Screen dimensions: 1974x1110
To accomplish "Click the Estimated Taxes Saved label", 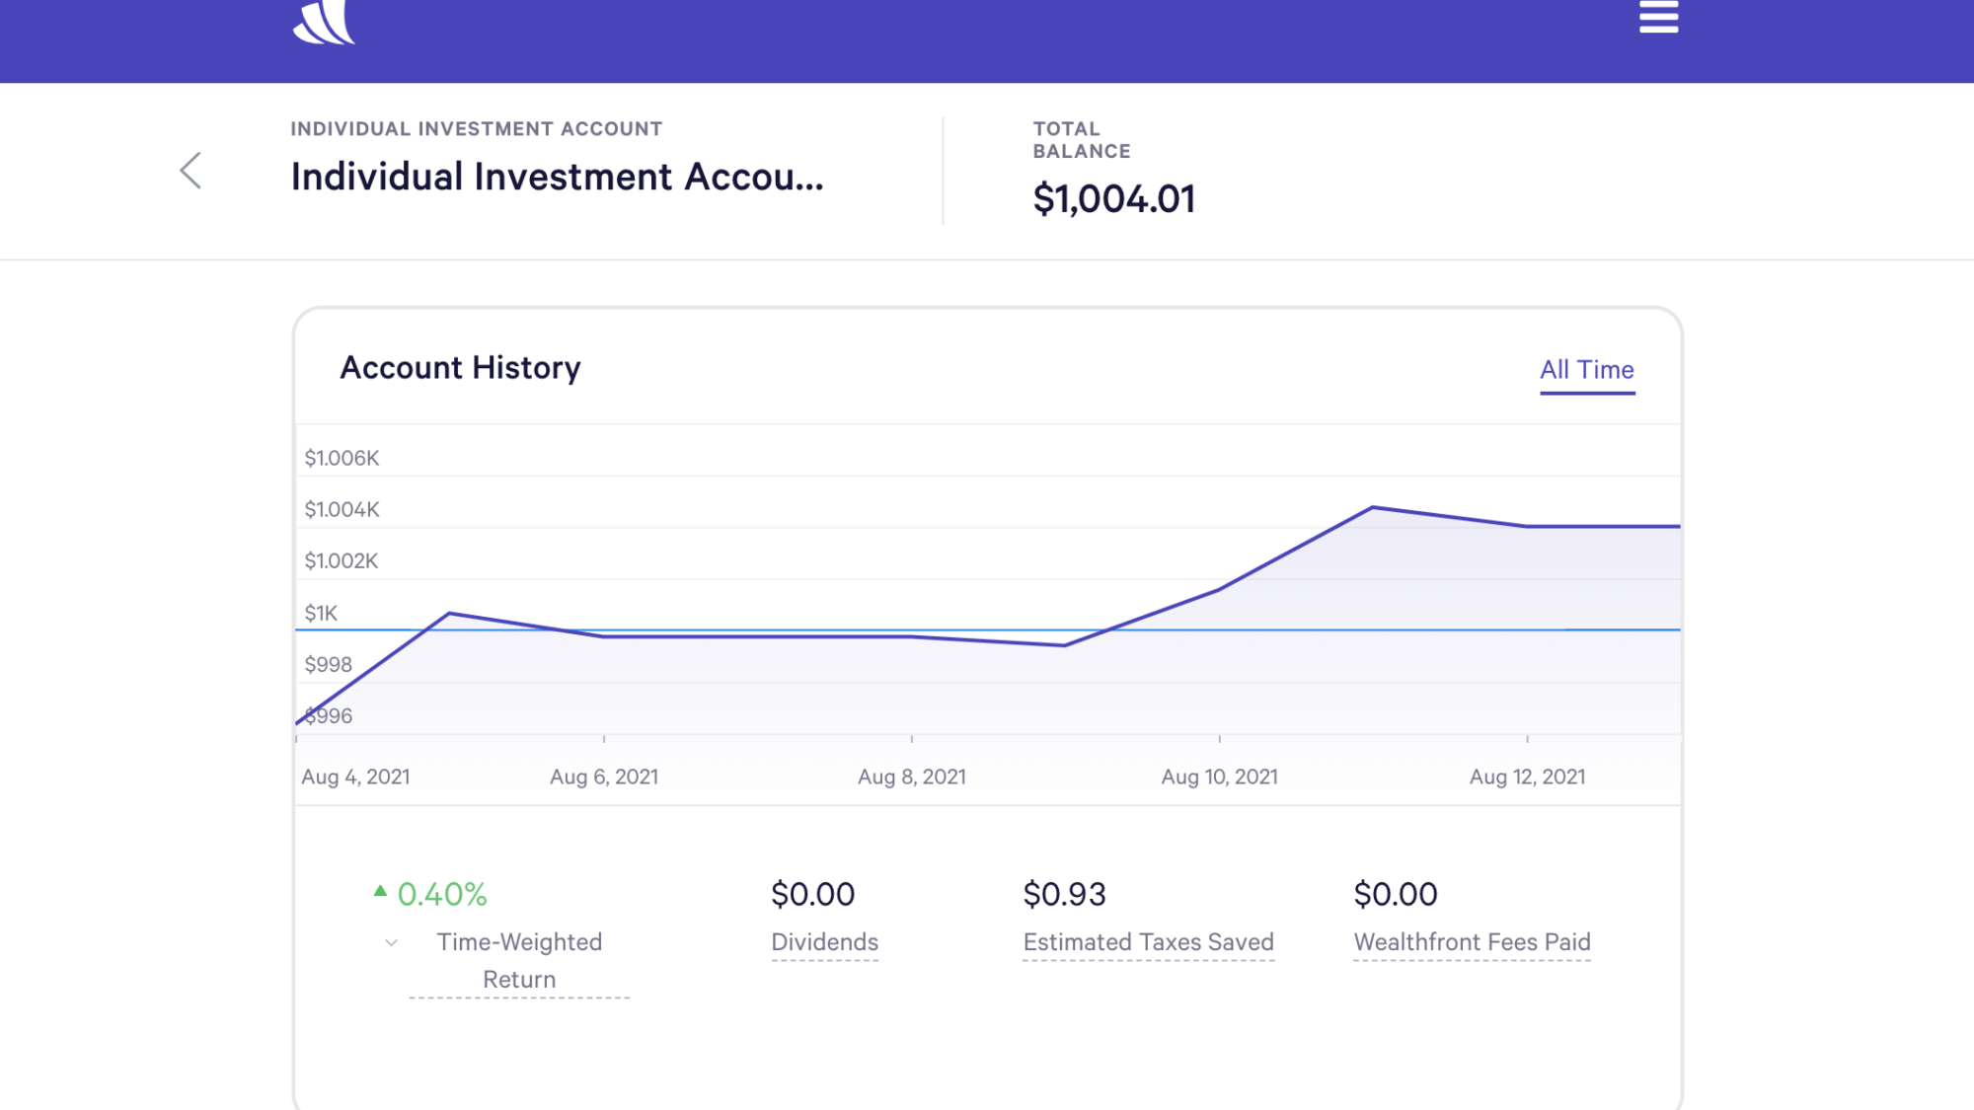I will tap(1148, 942).
